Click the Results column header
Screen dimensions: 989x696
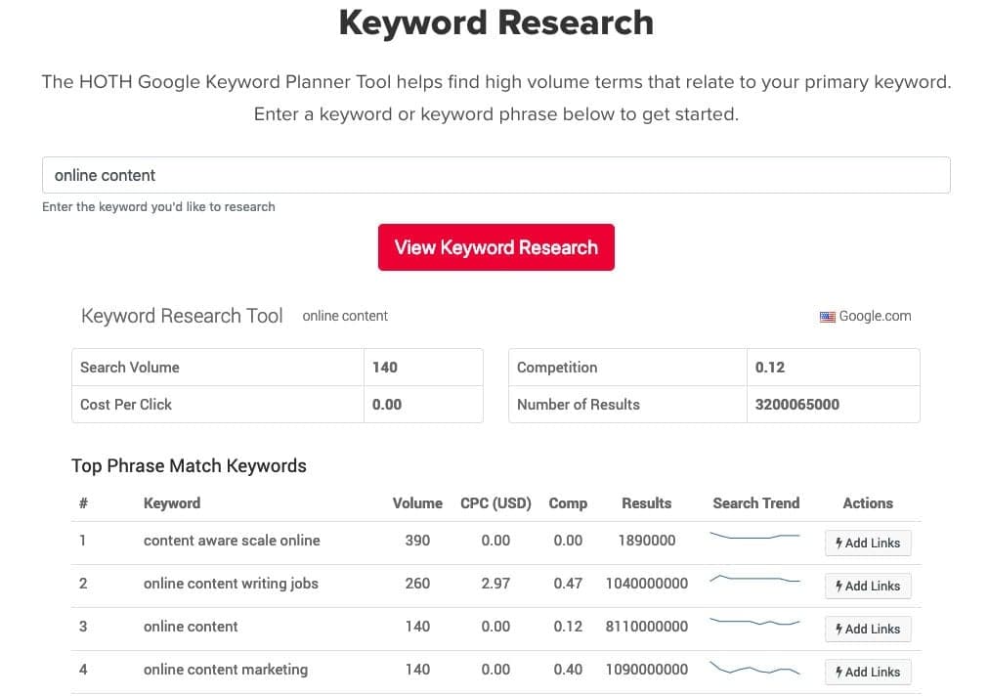tap(646, 503)
